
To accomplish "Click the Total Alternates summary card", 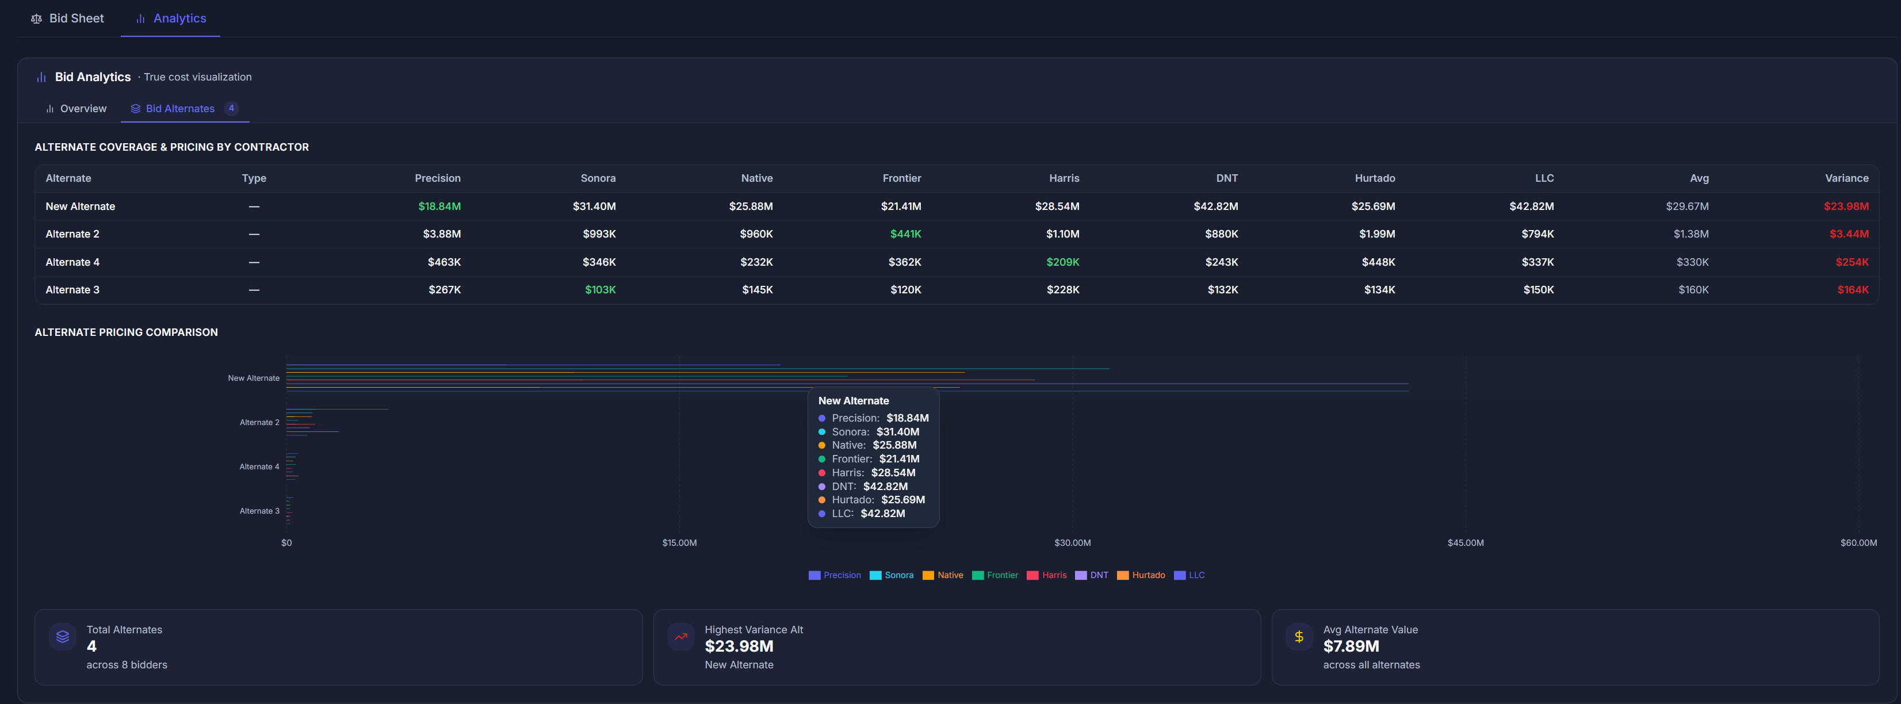I will click(338, 647).
